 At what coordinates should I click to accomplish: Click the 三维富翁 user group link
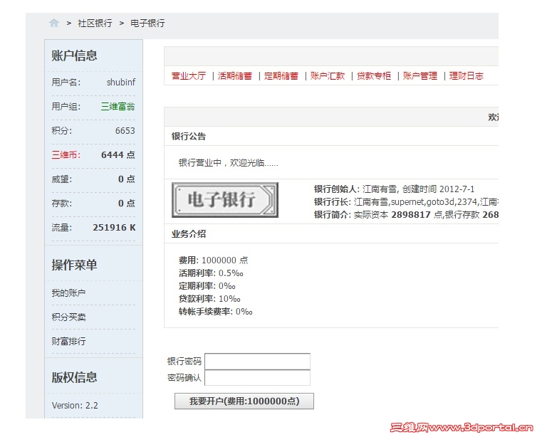pos(118,107)
